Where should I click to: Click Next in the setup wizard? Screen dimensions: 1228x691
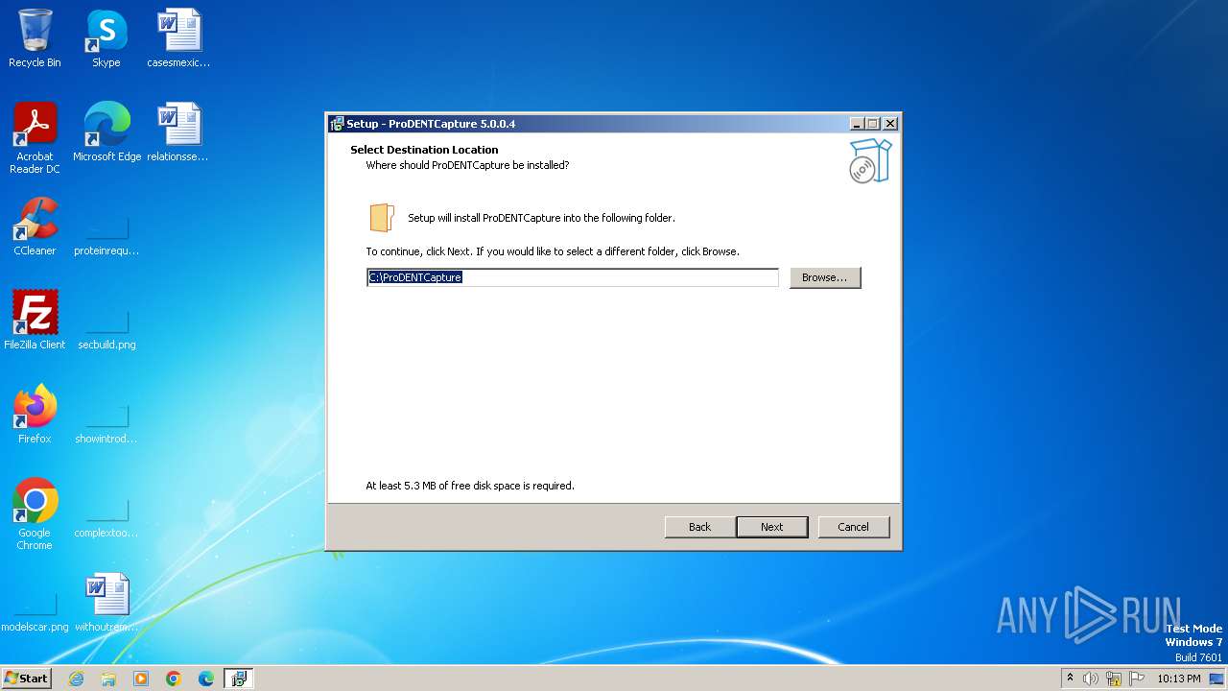[x=772, y=527]
